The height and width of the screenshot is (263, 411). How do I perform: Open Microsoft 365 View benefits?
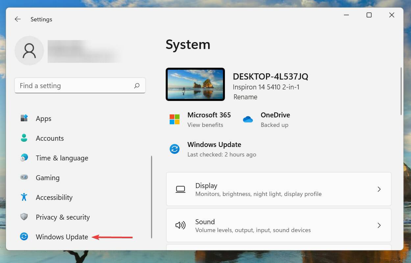click(205, 125)
